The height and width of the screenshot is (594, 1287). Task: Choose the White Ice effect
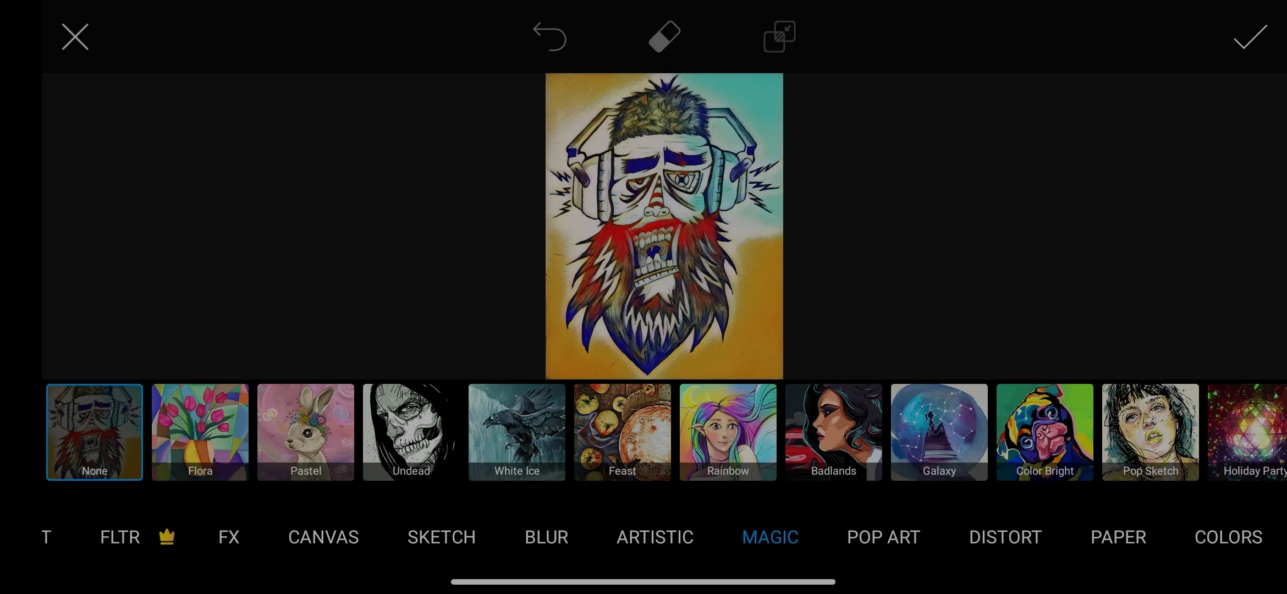tap(517, 432)
